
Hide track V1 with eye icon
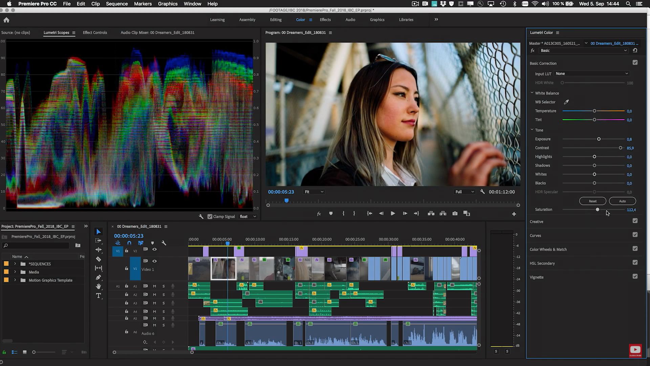pos(154,261)
